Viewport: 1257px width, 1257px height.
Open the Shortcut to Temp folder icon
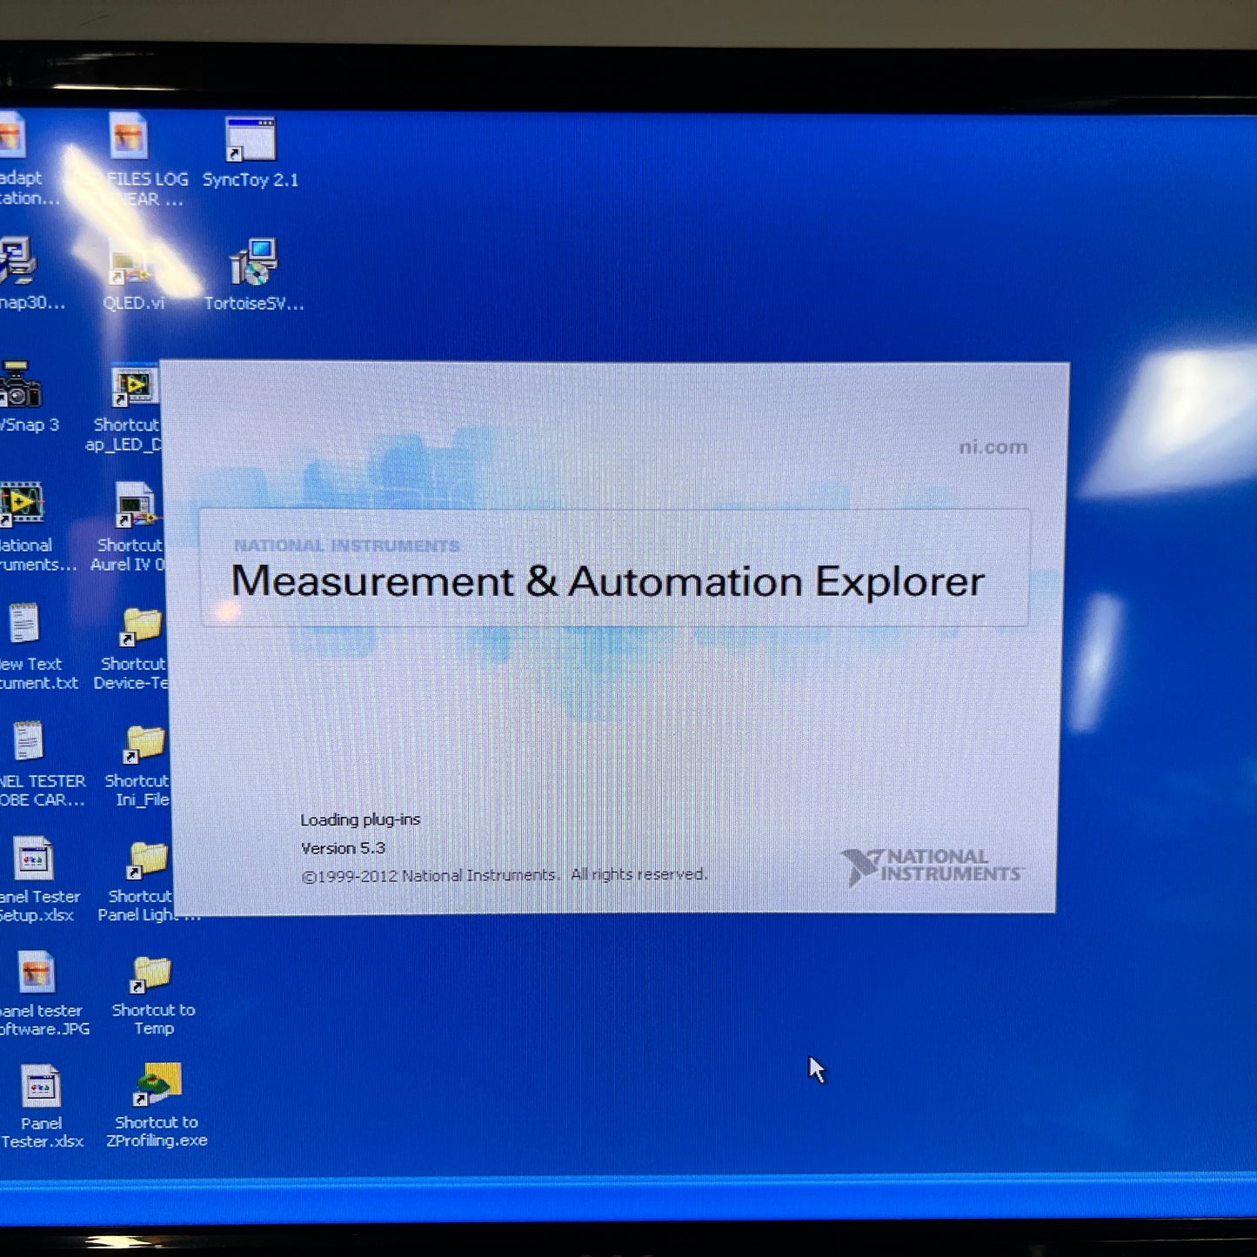150,973
